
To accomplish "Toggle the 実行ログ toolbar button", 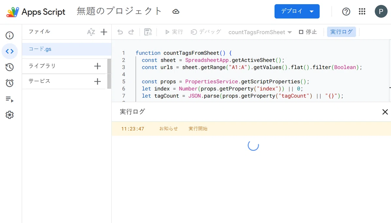I will tap(341, 32).
